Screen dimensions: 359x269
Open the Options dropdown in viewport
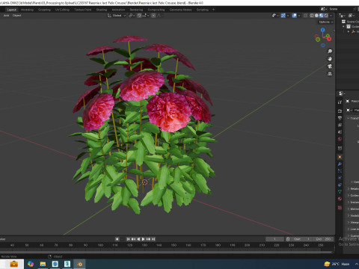[326, 22]
